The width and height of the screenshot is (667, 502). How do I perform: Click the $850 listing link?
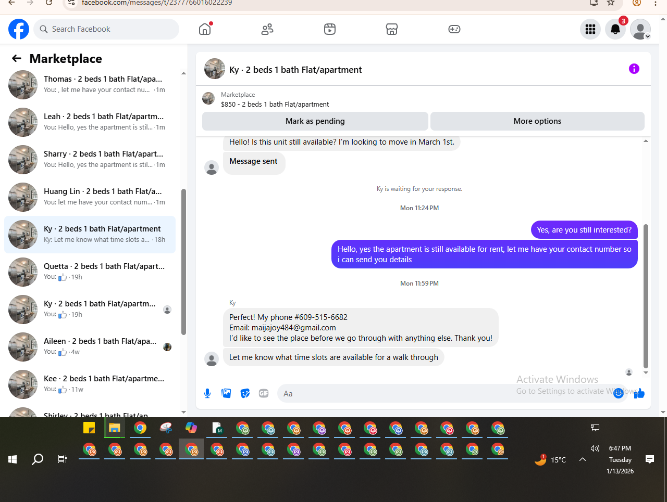[x=275, y=105]
